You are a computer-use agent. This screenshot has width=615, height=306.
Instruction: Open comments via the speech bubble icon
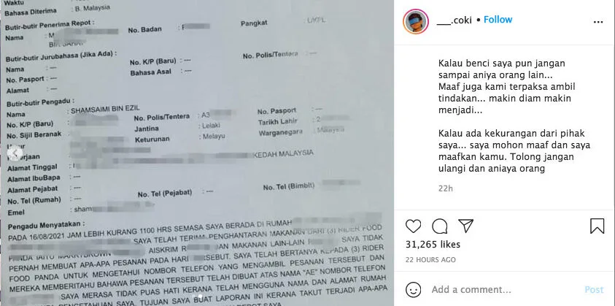point(439,226)
